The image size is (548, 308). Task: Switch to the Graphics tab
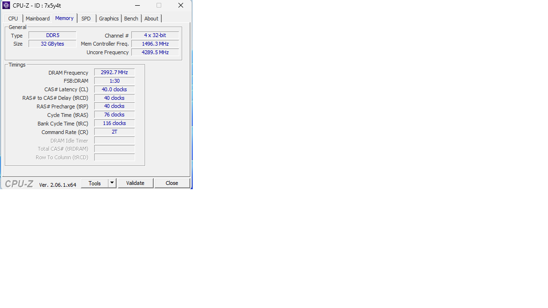(x=108, y=19)
